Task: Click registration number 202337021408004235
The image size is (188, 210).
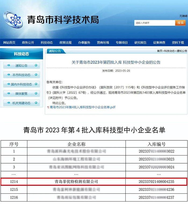Action: point(156,182)
